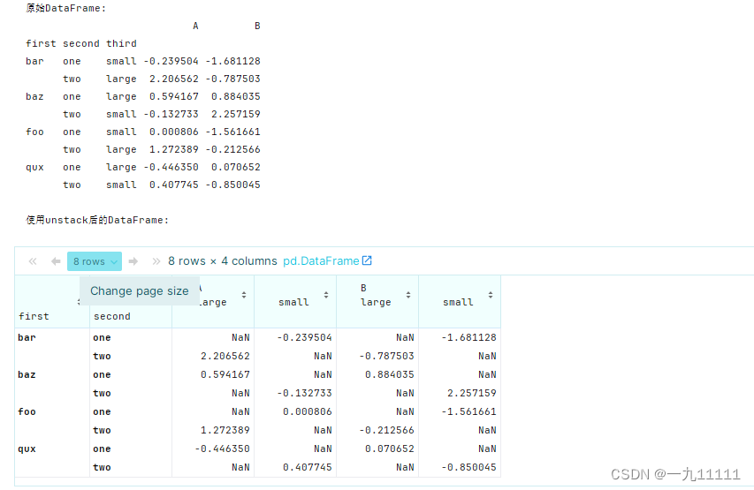This screenshot has width=754, height=490.
Task: Select table cell -0.132733
Action: [304, 393]
